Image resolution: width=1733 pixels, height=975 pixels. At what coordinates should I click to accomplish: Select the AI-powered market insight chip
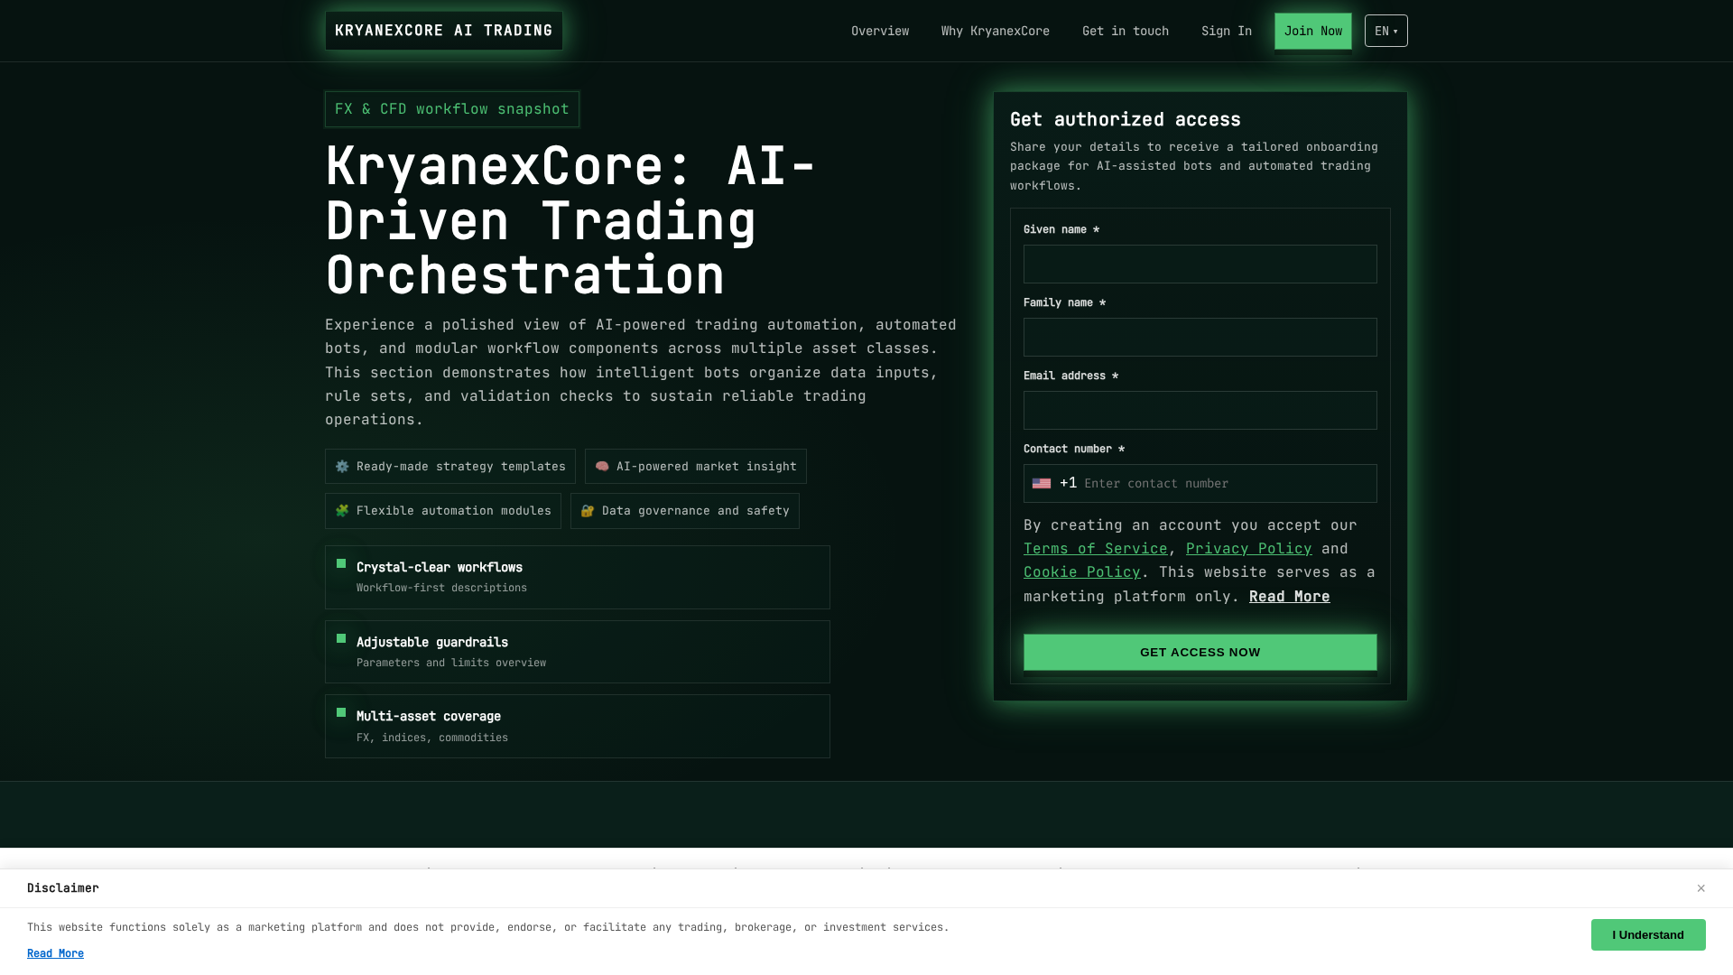point(695,467)
